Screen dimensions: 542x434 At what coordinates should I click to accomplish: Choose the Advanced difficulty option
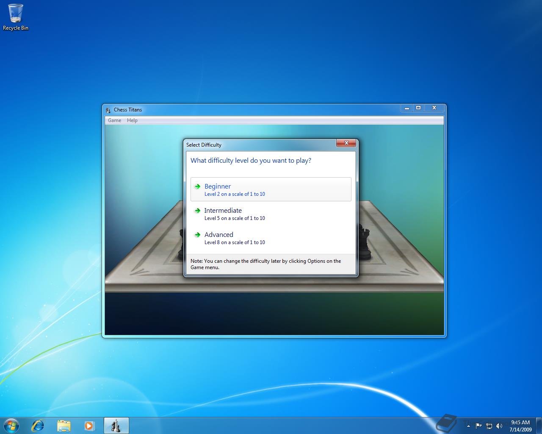pyautogui.click(x=271, y=238)
